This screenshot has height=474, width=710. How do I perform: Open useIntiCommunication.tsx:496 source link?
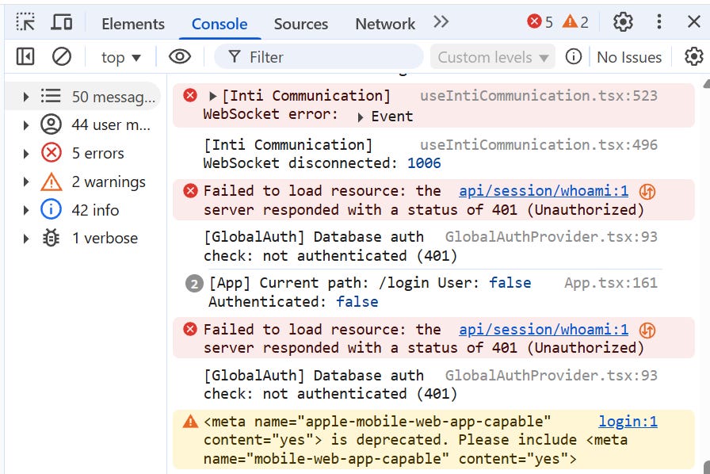(x=538, y=144)
